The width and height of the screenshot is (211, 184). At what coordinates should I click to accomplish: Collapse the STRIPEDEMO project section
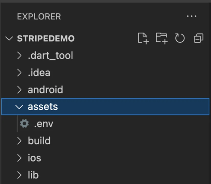9,38
